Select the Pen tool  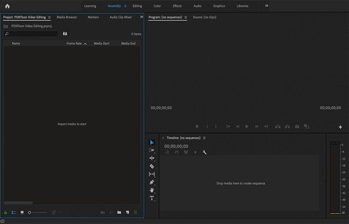(152, 182)
